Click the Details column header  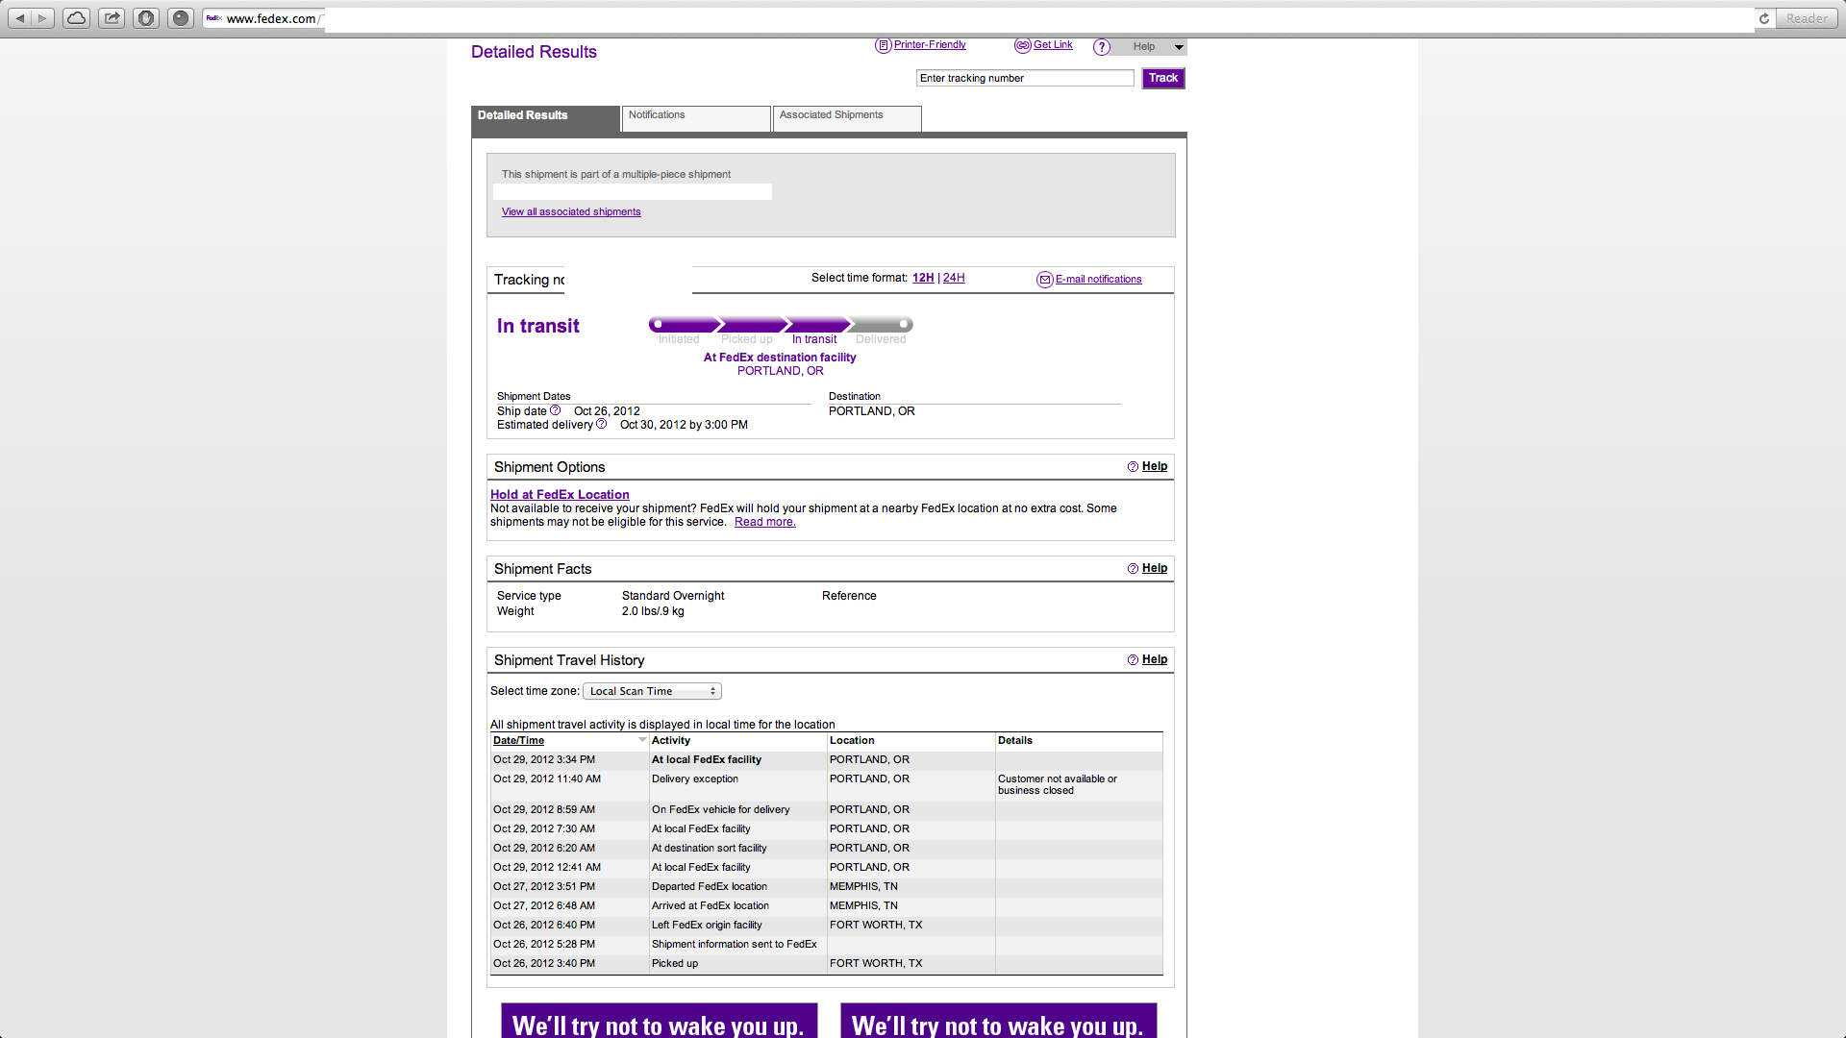pyautogui.click(x=1015, y=740)
